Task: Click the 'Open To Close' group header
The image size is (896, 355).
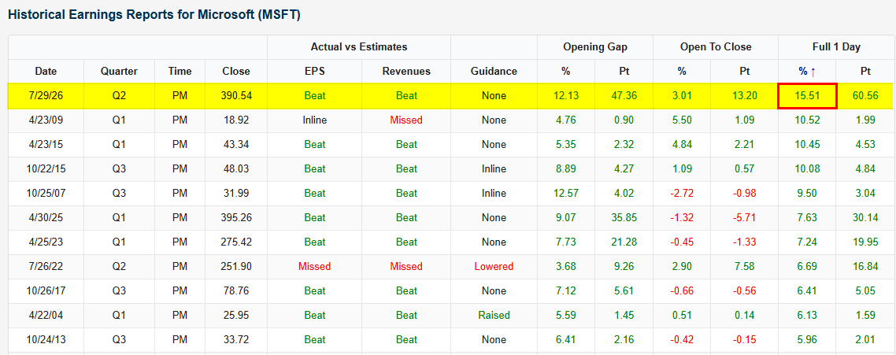Action: click(x=716, y=47)
